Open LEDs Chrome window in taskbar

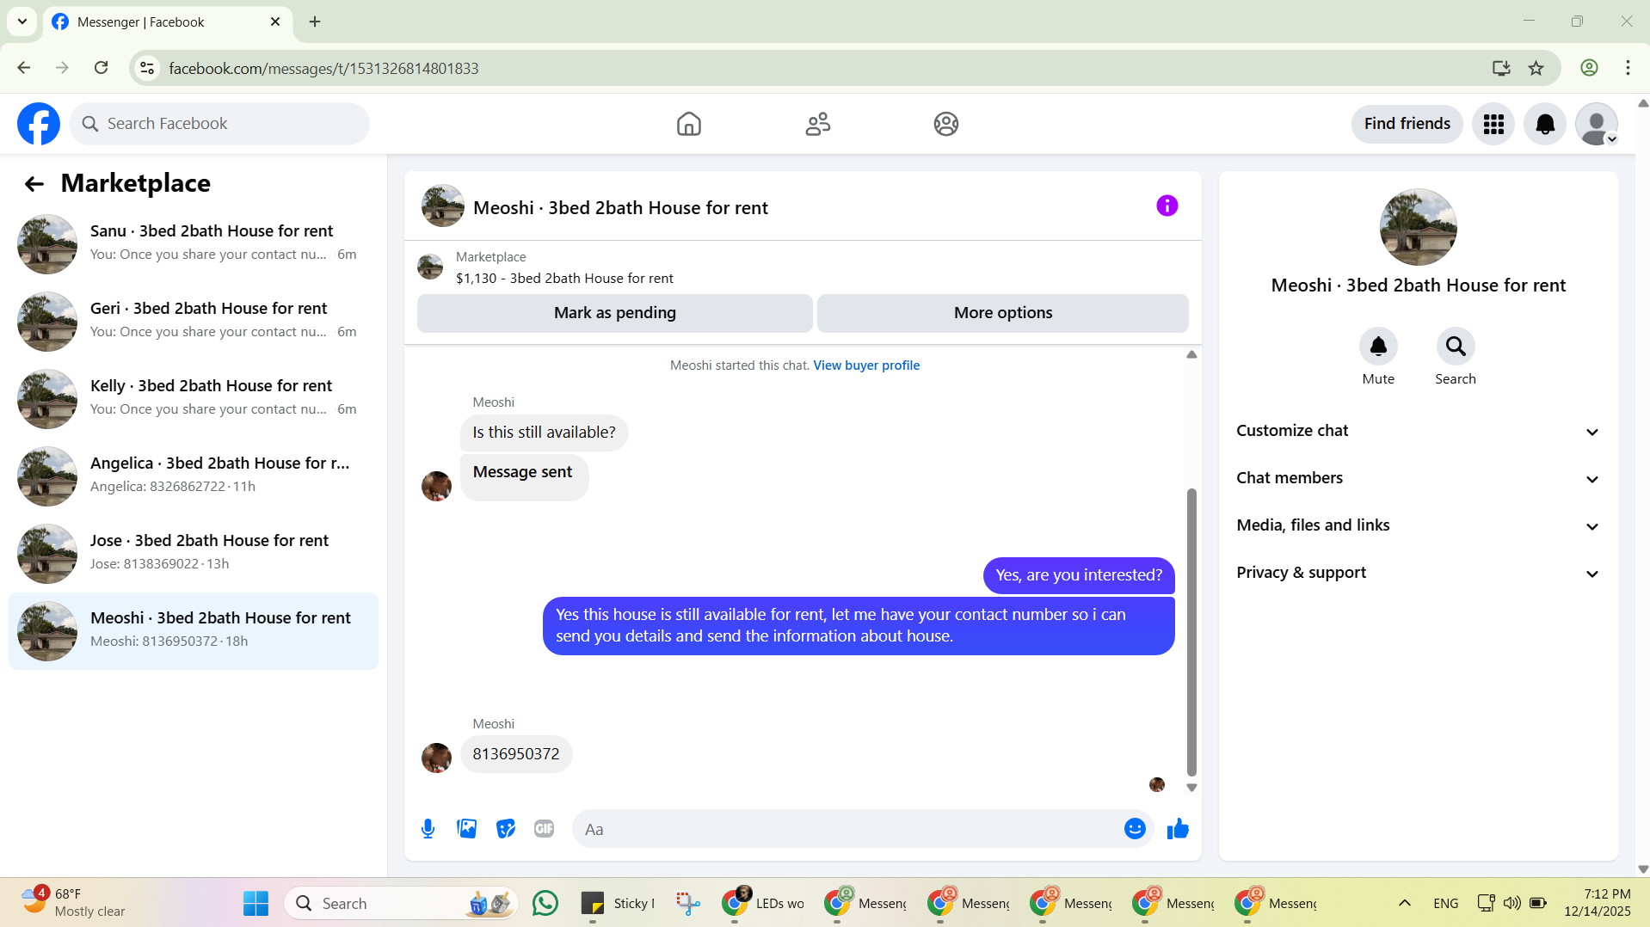click(763, 903)
